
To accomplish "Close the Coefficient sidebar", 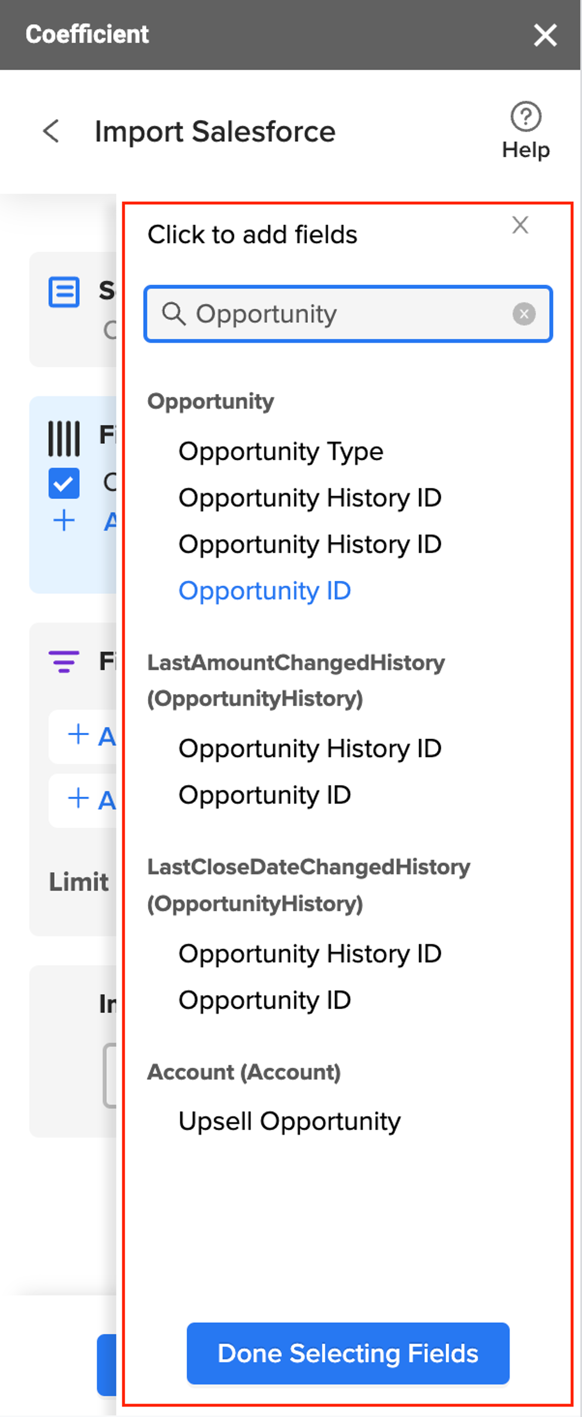I will (x=545, y=35).
